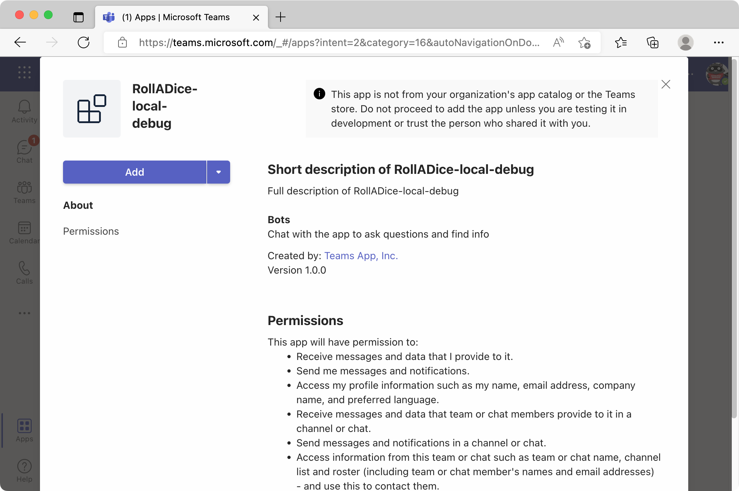This screenshot has width=739, height=491.
Task: Start read aloud for this page
Action: coord(558,42)
